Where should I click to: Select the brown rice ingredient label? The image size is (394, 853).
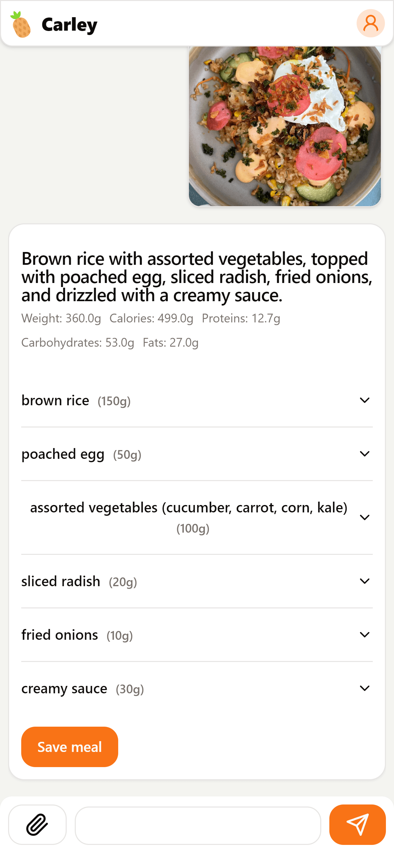coord(55,401)
